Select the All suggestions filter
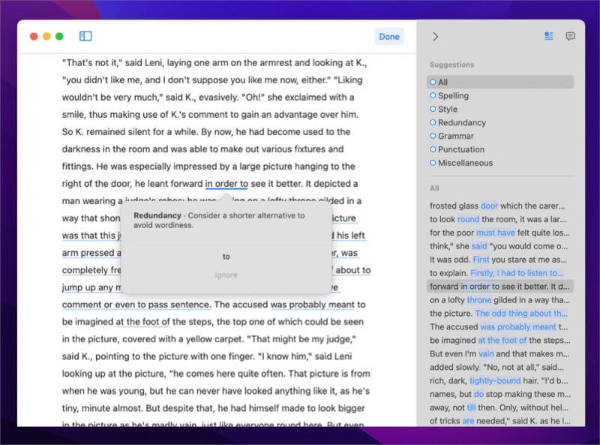Image resolution: width=600 pixels, height=445 pixels. 499,82
